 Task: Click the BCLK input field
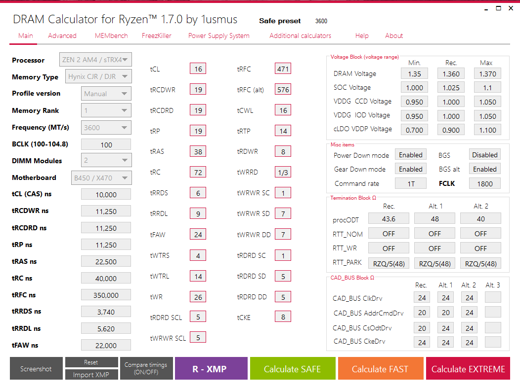tap(106, 144)
